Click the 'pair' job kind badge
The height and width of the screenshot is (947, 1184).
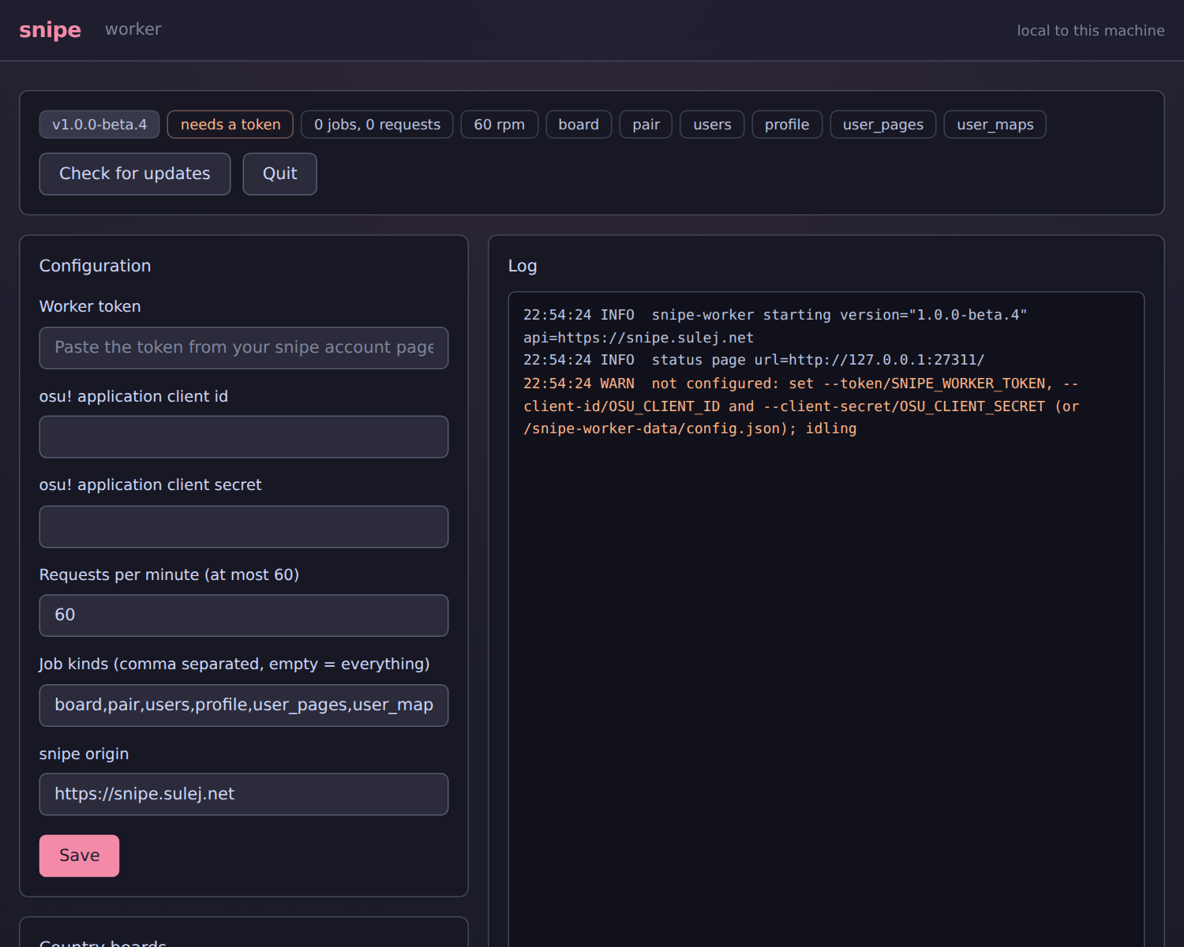point(646,125)
